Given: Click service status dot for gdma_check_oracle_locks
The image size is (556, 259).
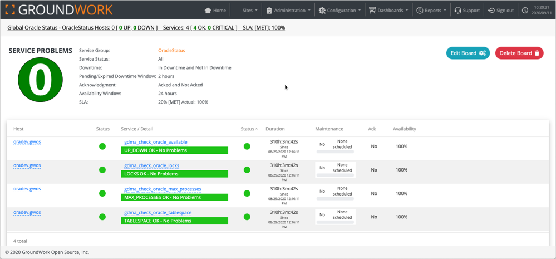Looking at the screenshot, I should (x=247, y=170).
